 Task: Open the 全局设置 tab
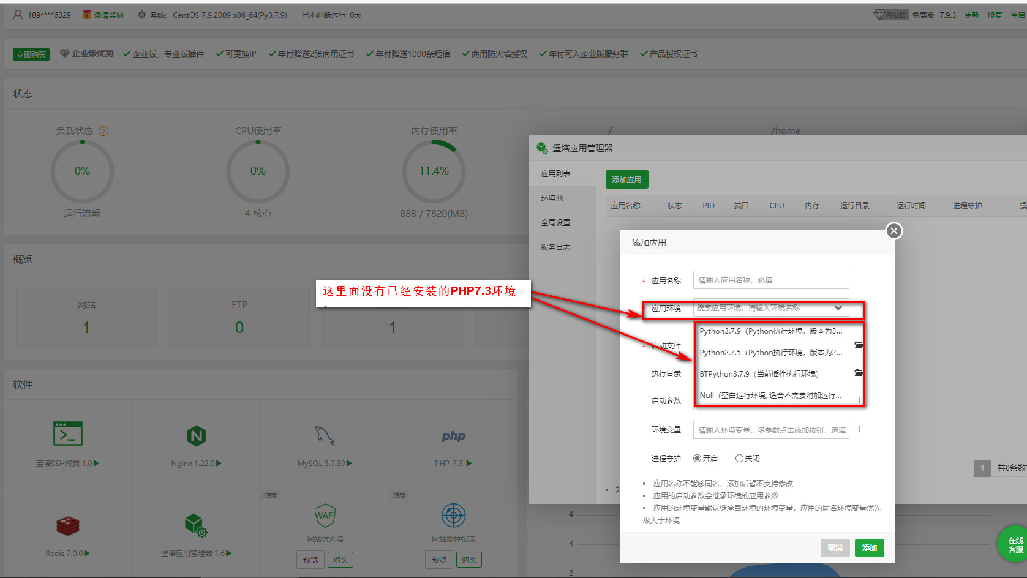pos(563,223)
